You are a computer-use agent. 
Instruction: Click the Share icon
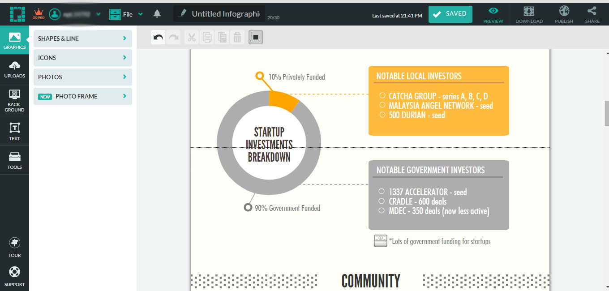[592, 14]
